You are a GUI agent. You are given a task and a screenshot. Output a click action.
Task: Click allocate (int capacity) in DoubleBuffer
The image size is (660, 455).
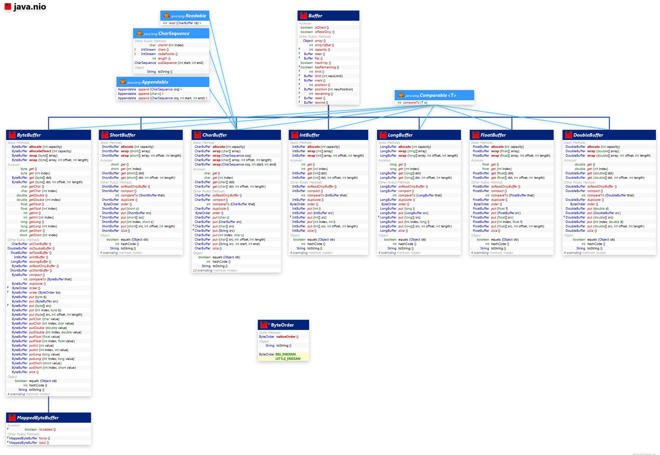coord(603,147)
